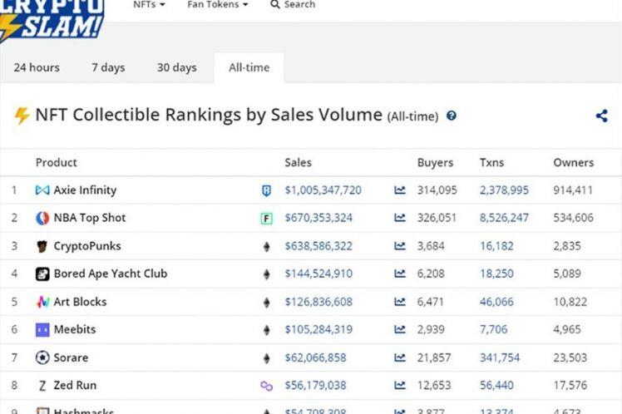Open Art Blocks sales $126,836,608
Viewport: 622px width, 414px height.
318,302
